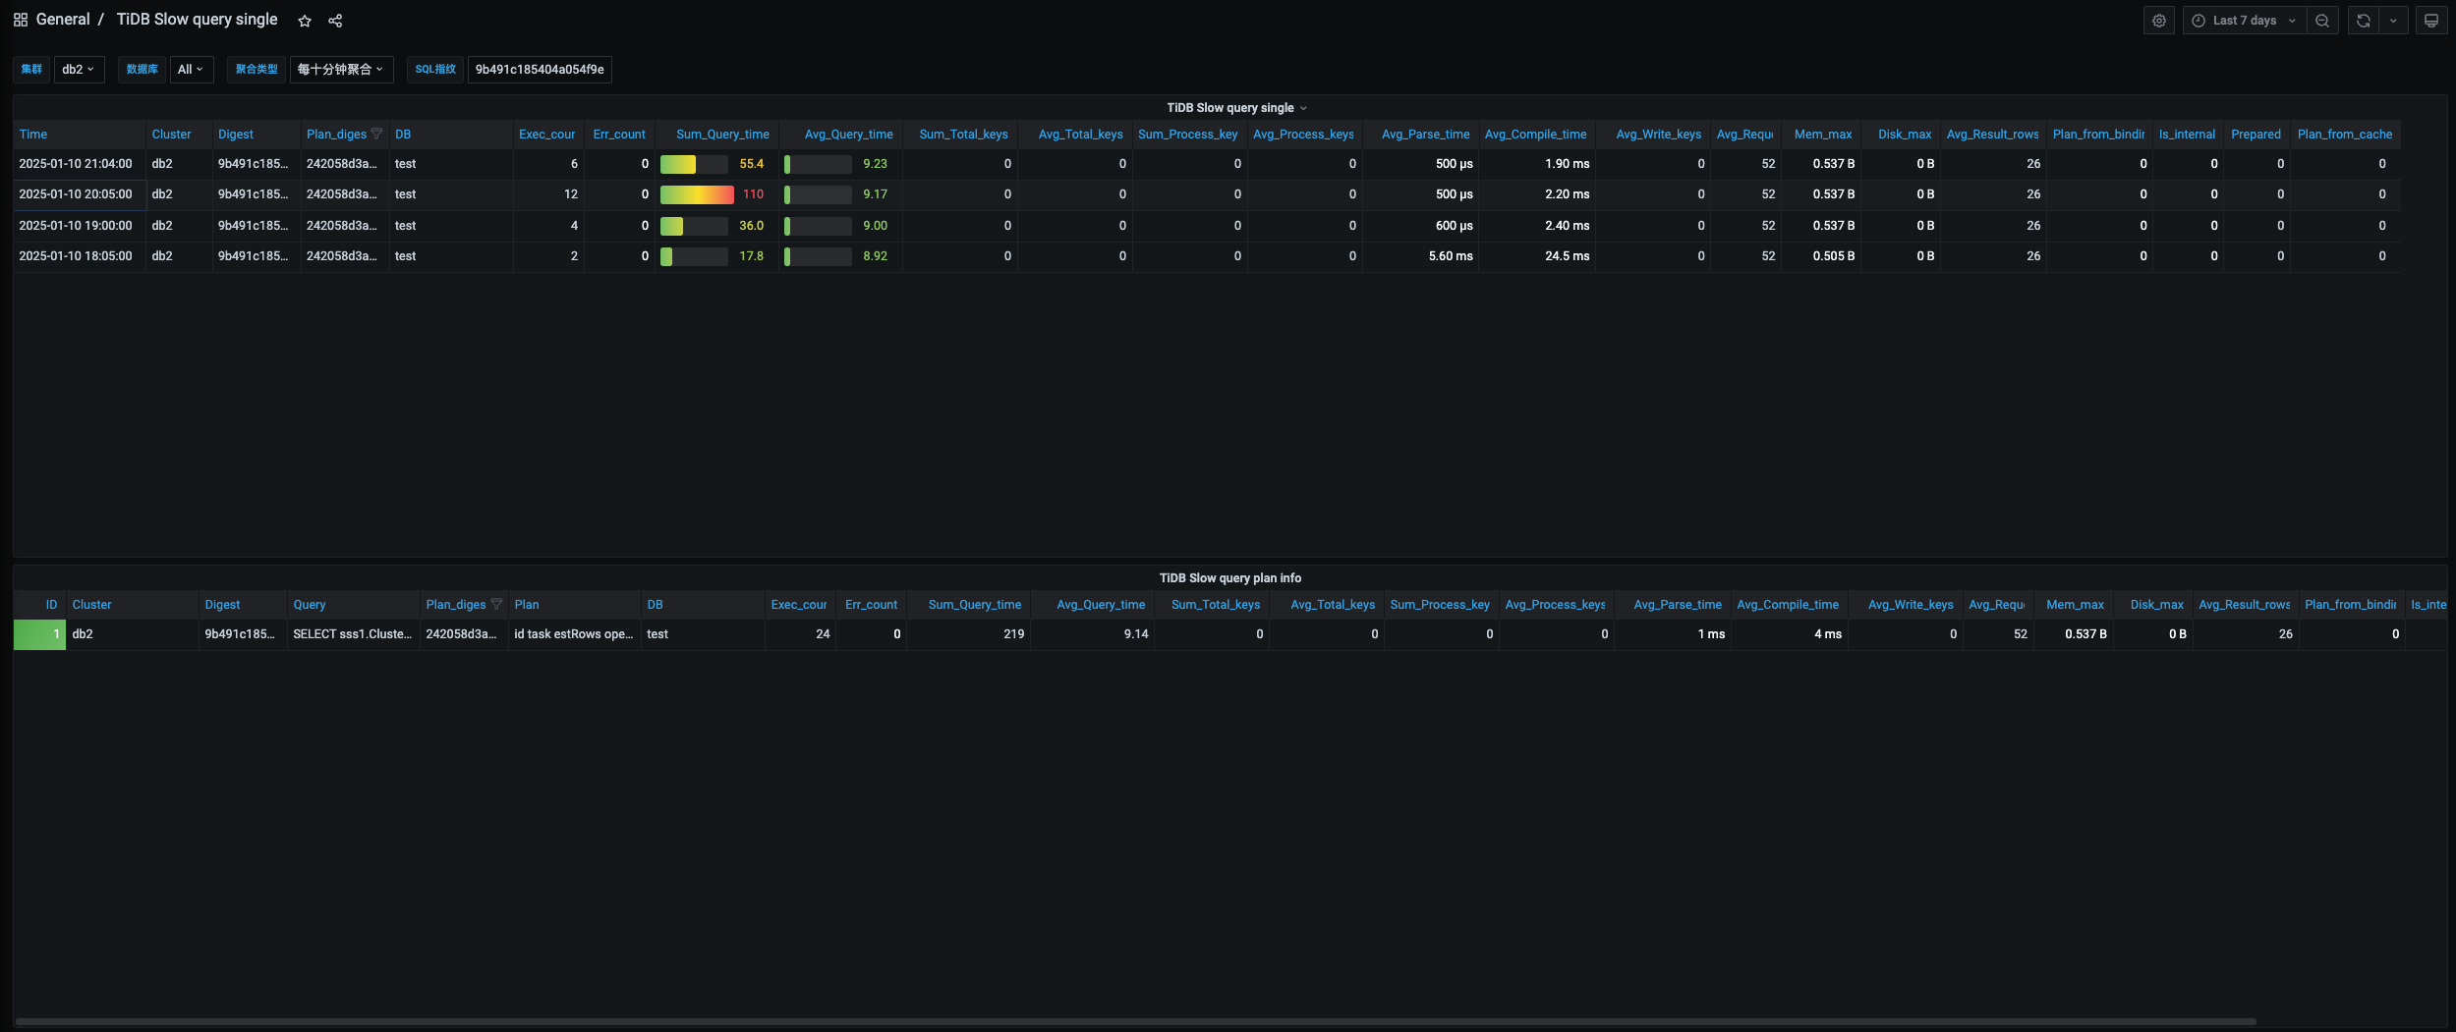This screenshot has height=1032, width=2456.
Task: Click the SELECT sss1.Cluste... query cell
Action: point(353,634)
